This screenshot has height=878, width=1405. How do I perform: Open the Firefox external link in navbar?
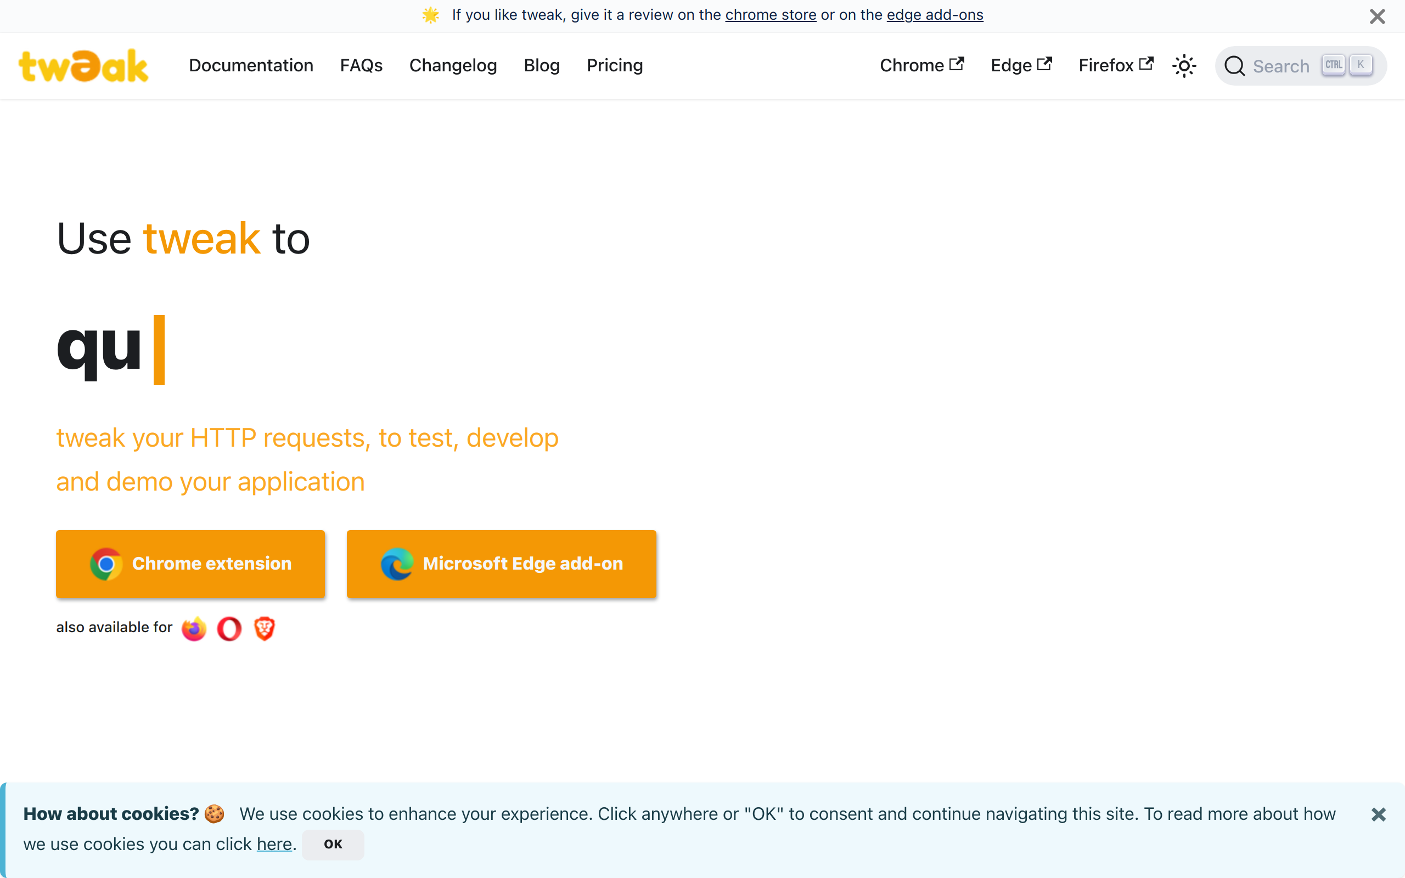point(1116,65)
